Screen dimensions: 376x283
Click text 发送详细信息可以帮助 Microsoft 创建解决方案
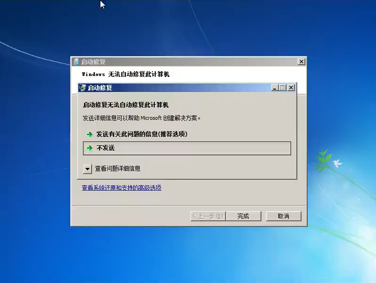pos(142,118)
